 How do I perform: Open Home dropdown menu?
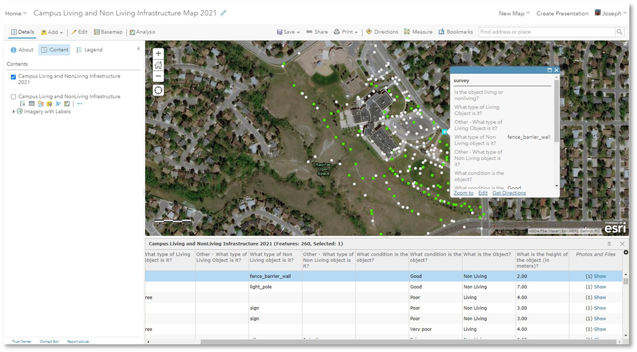point(15,13)
